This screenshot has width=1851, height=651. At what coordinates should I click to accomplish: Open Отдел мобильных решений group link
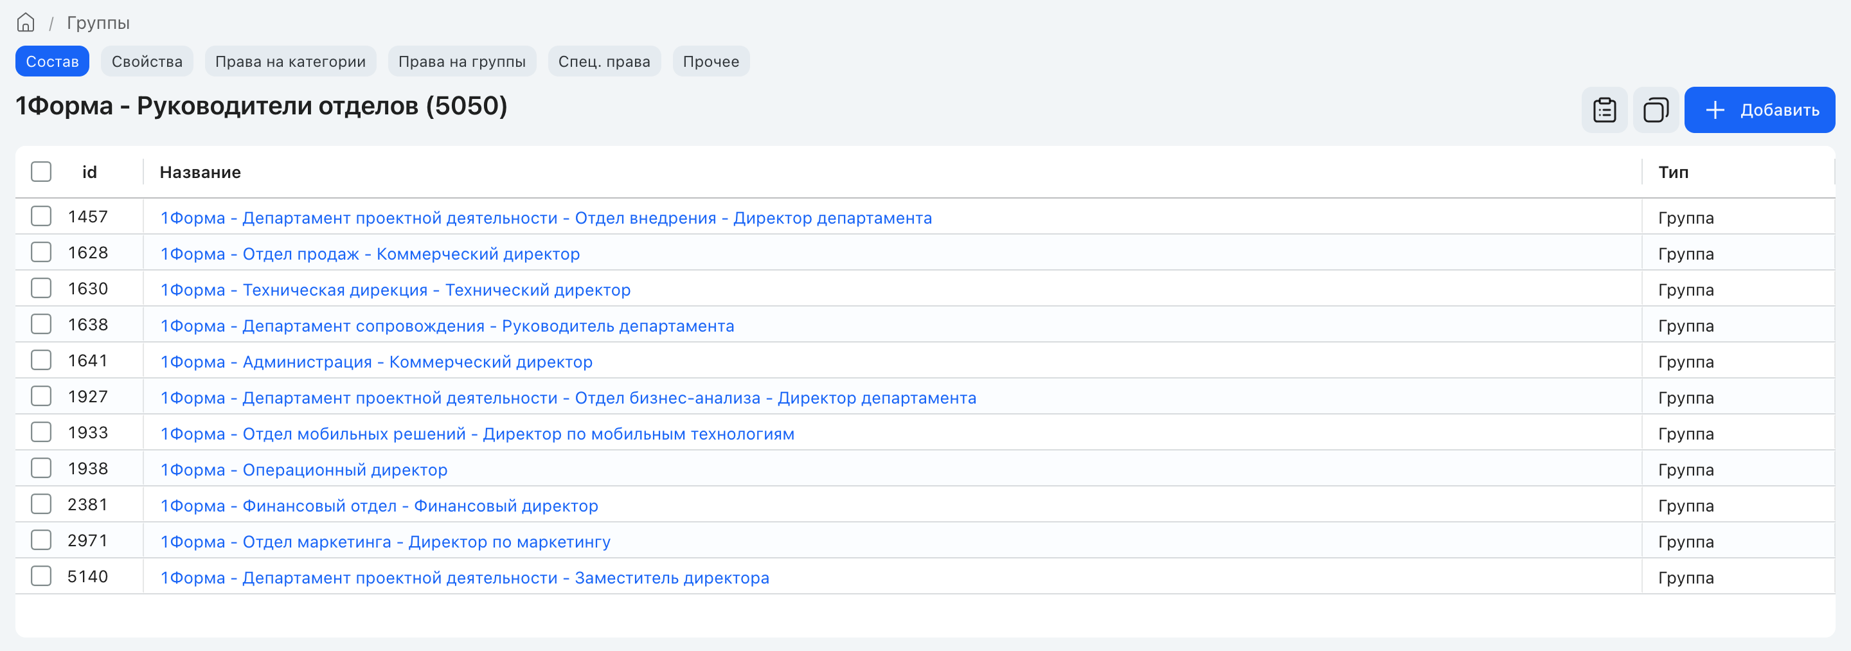point(477,433)
